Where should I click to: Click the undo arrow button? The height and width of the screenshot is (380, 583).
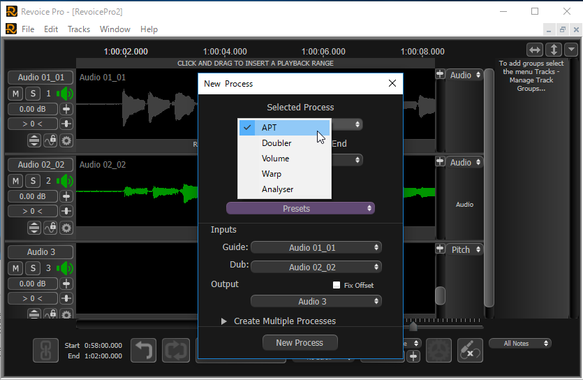(144, 350)
